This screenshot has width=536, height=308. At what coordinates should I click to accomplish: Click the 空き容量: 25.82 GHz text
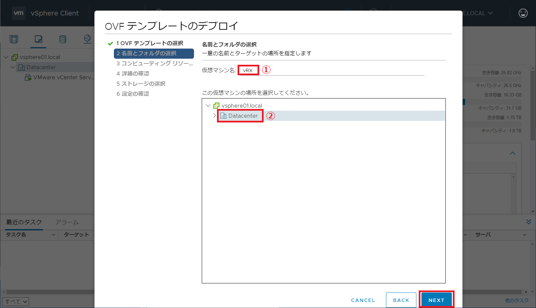[x=502, y=73]
